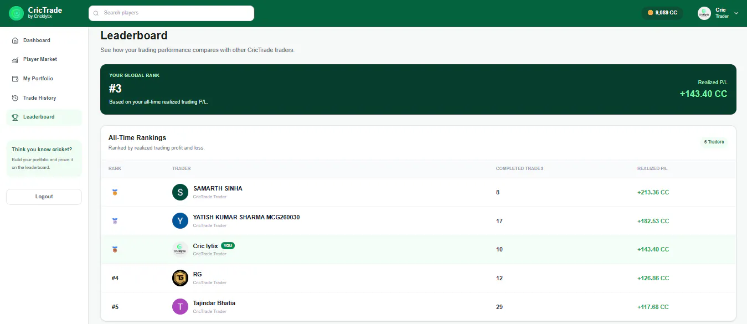Click the +213.36 CC profit value
Screen dimensions: 747x324
(653, 192)
